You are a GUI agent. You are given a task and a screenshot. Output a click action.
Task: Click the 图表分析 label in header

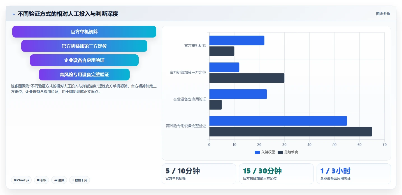pos(383,13)
